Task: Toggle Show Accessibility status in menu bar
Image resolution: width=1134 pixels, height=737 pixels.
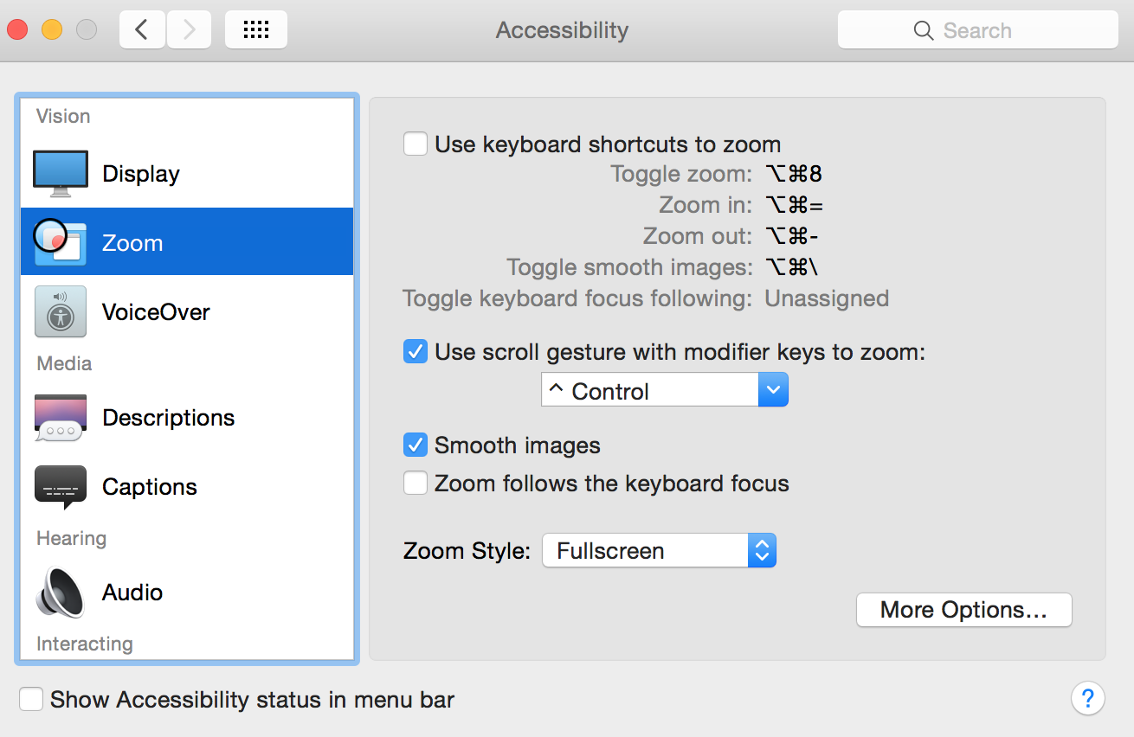Action: coord(31,699)
